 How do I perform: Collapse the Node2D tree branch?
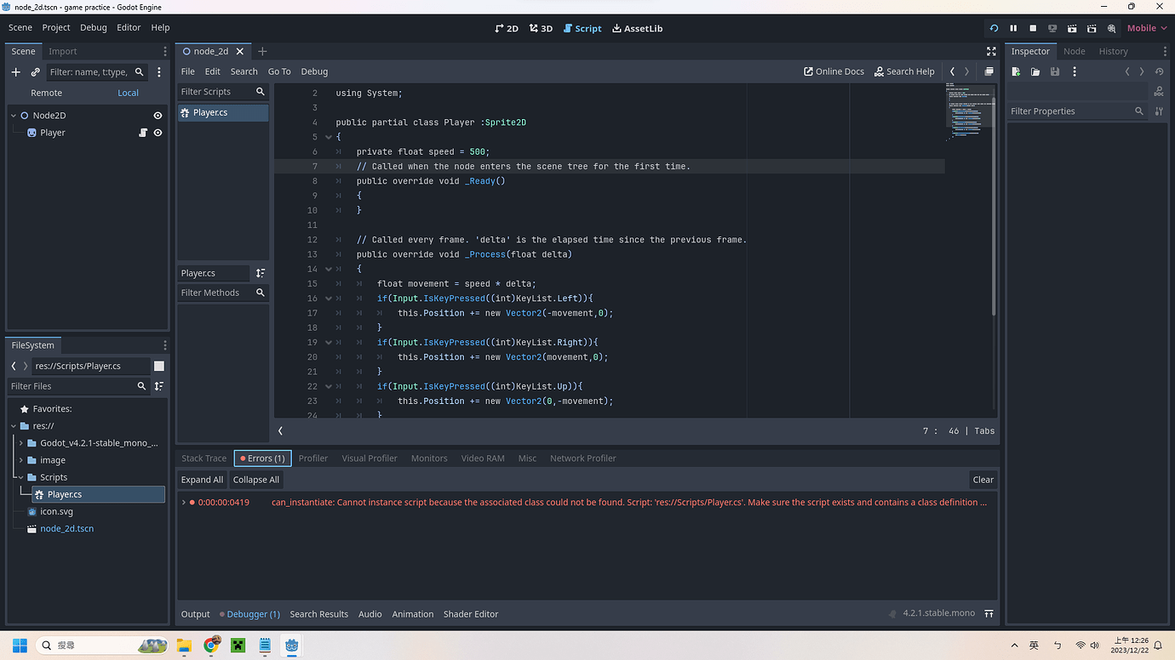pyautogui.click(x=14, y=115)
